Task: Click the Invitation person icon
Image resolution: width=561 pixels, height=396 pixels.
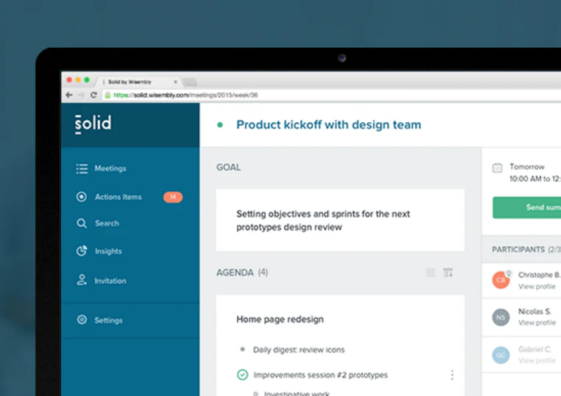Action: (82, 280)
